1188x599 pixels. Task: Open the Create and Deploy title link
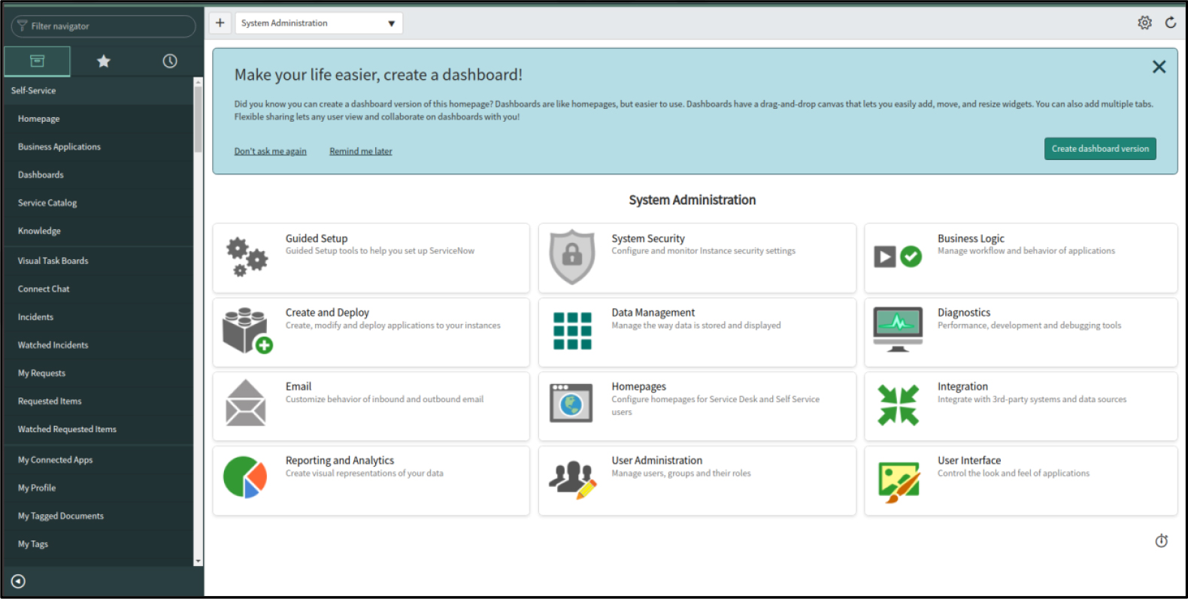tap(327, 313)
